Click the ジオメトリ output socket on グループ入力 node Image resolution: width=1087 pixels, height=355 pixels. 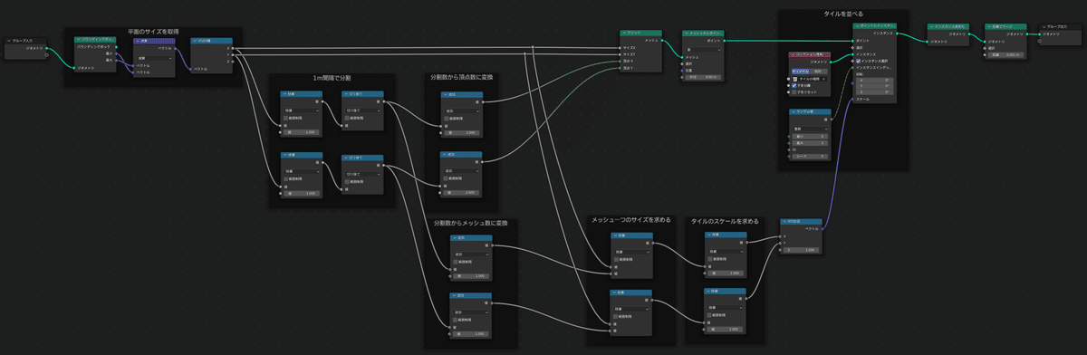tap(47, 48)
